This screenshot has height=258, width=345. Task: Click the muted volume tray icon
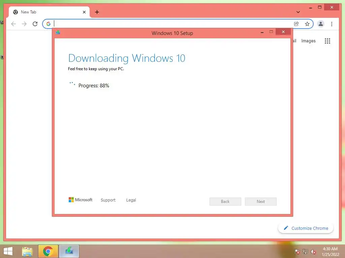(313, 252)
